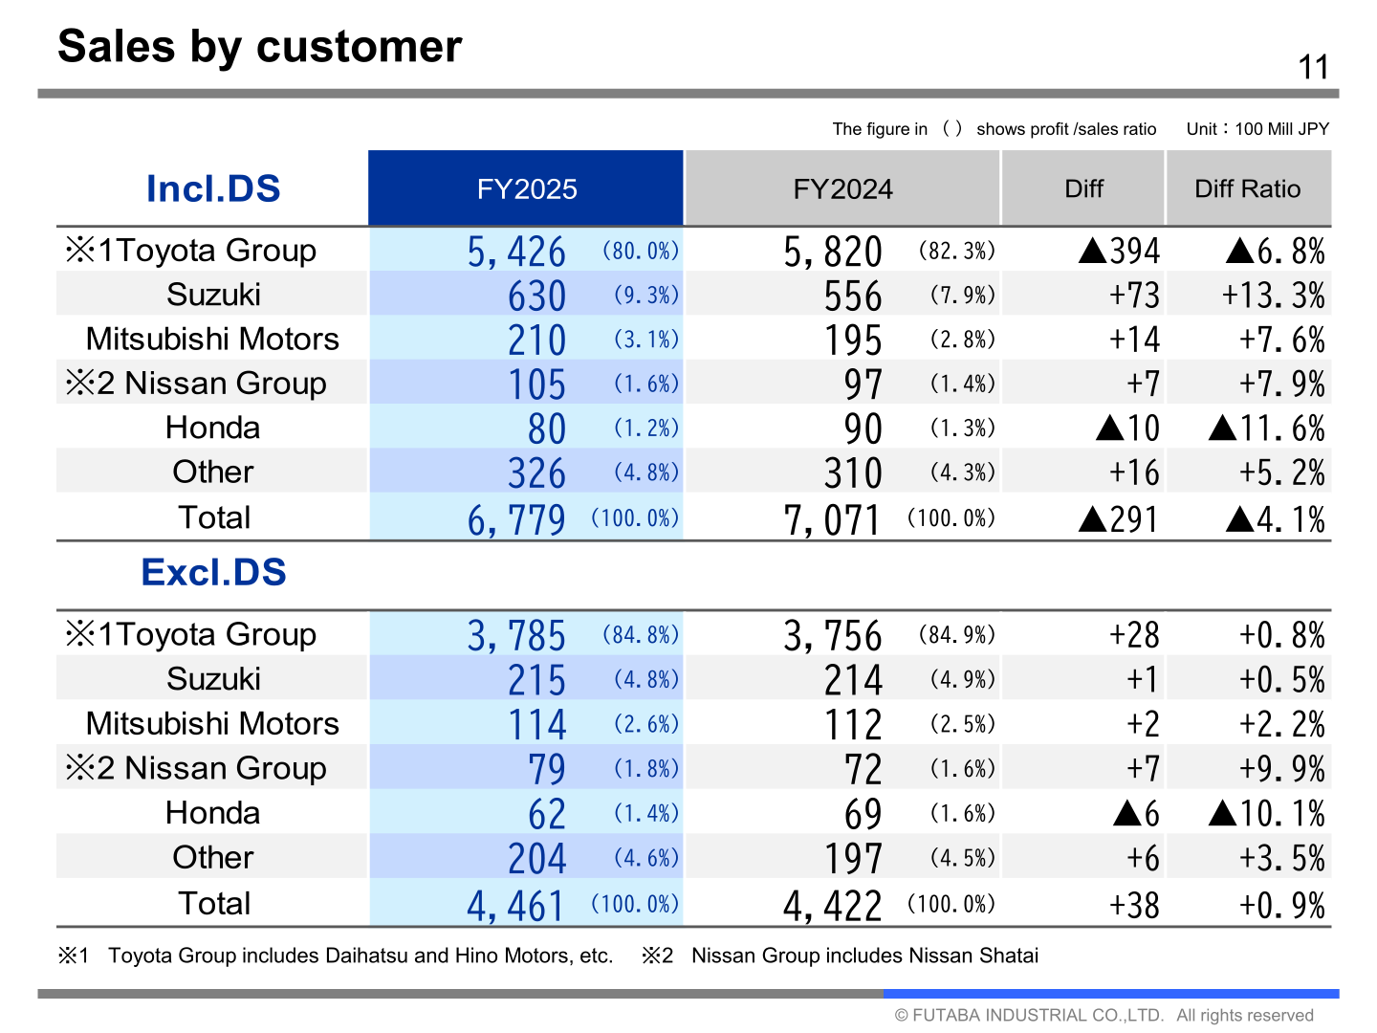Select Incl.DS Toyota Group FY2024 value 5,820
The width and height of the screenshot is (1377, 1033).
click(x=833, y=252)
